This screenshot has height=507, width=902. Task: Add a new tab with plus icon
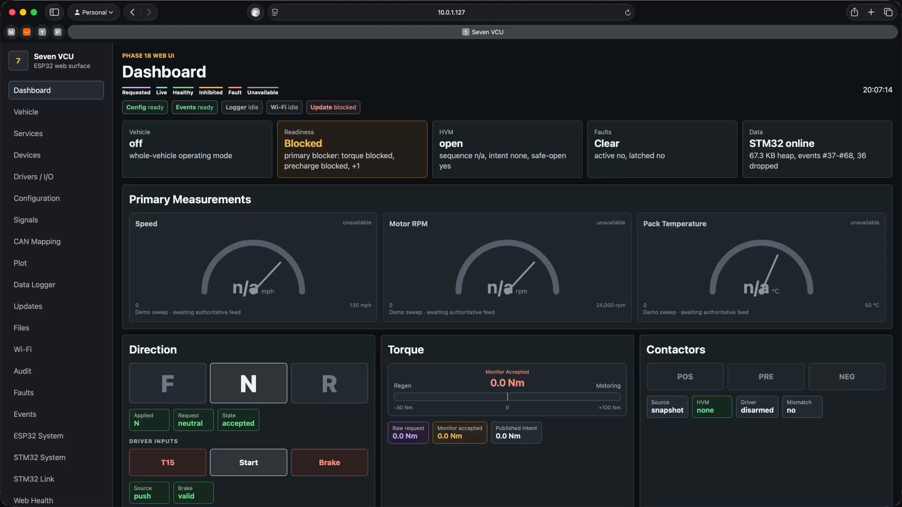coord(871,12)
